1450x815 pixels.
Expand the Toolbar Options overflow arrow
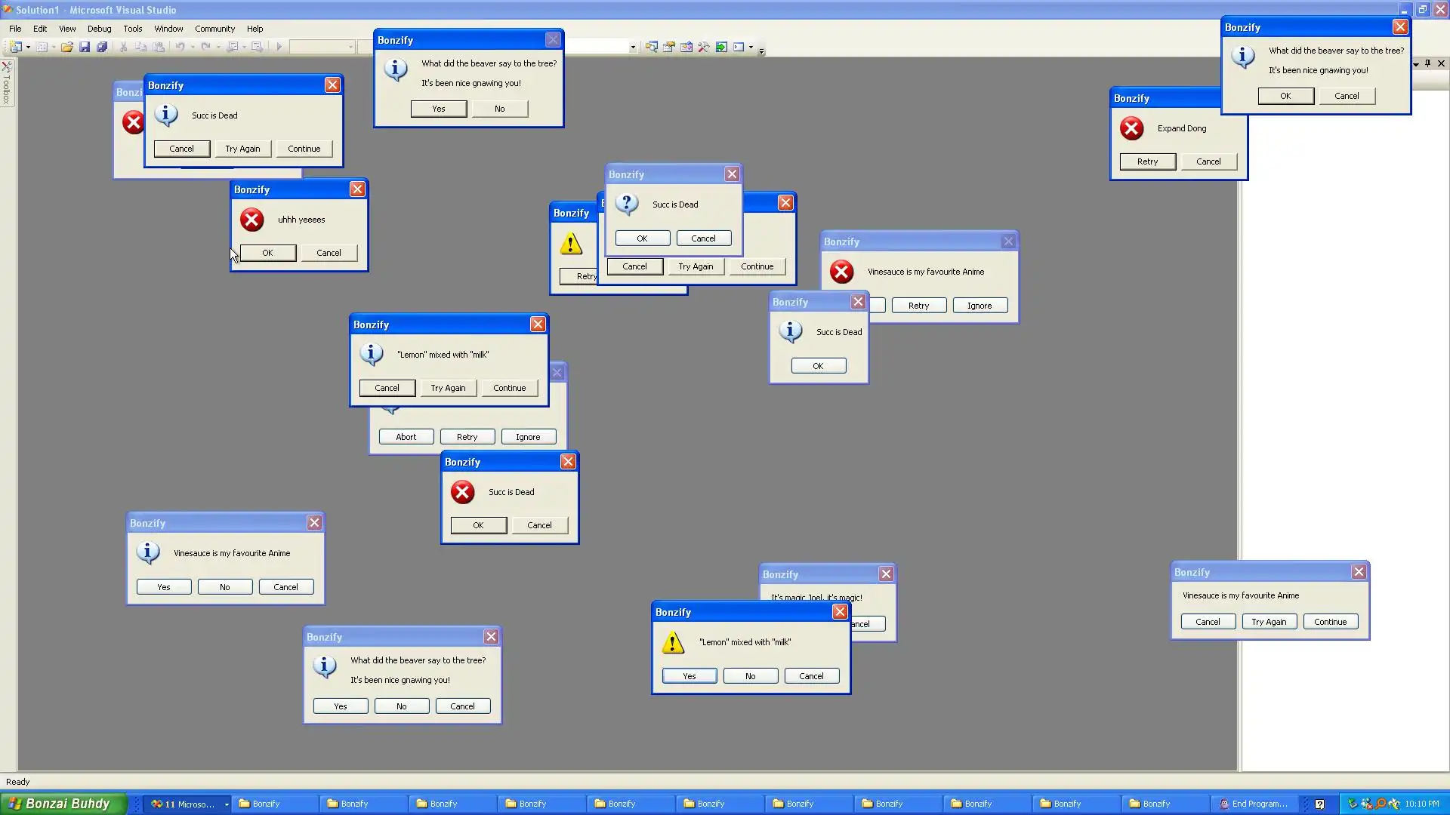(x=761, y=50)
